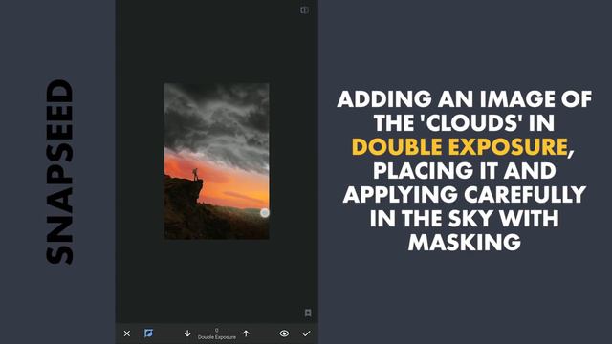Increase Double Exposure value with up arrow
This screenshot has height=344, width=612.
point(246,333)
